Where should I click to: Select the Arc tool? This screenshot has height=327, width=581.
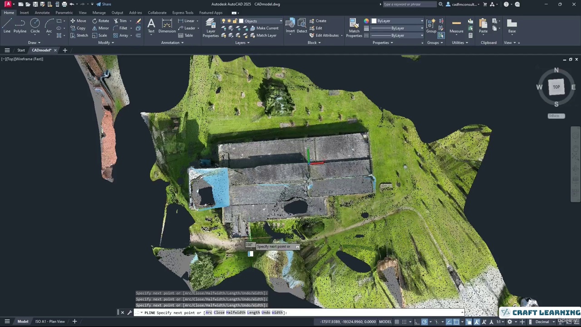pyautogui.click(x=49, y=26)
